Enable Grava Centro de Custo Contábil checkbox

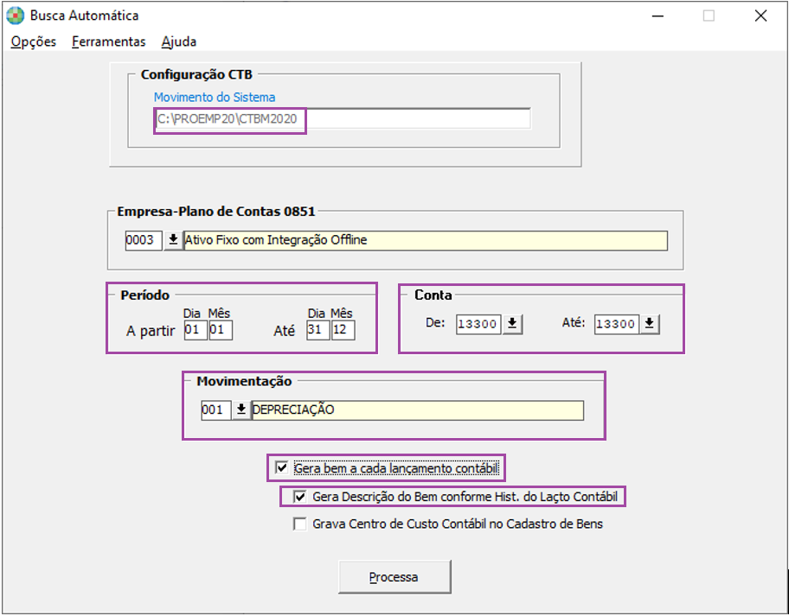click(x=300, y=524)
